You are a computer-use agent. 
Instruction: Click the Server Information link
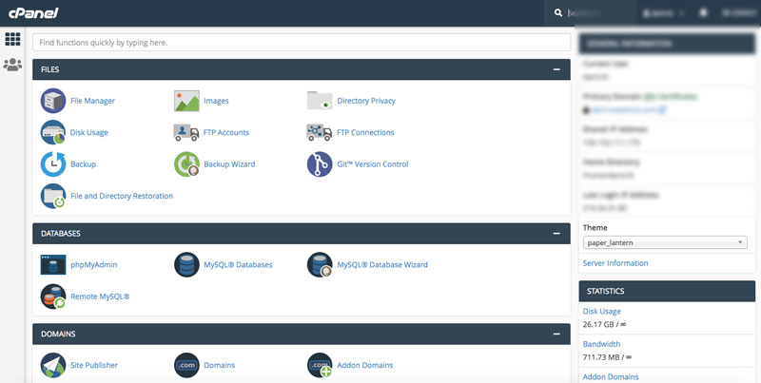pos(615,263)
